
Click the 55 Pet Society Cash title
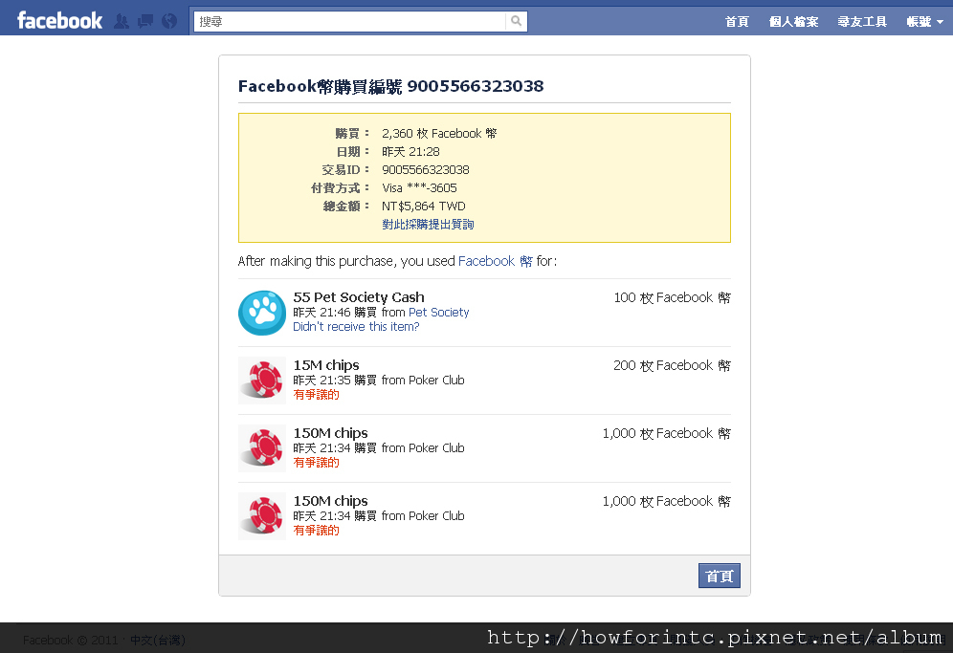click(x=359, y=297)
